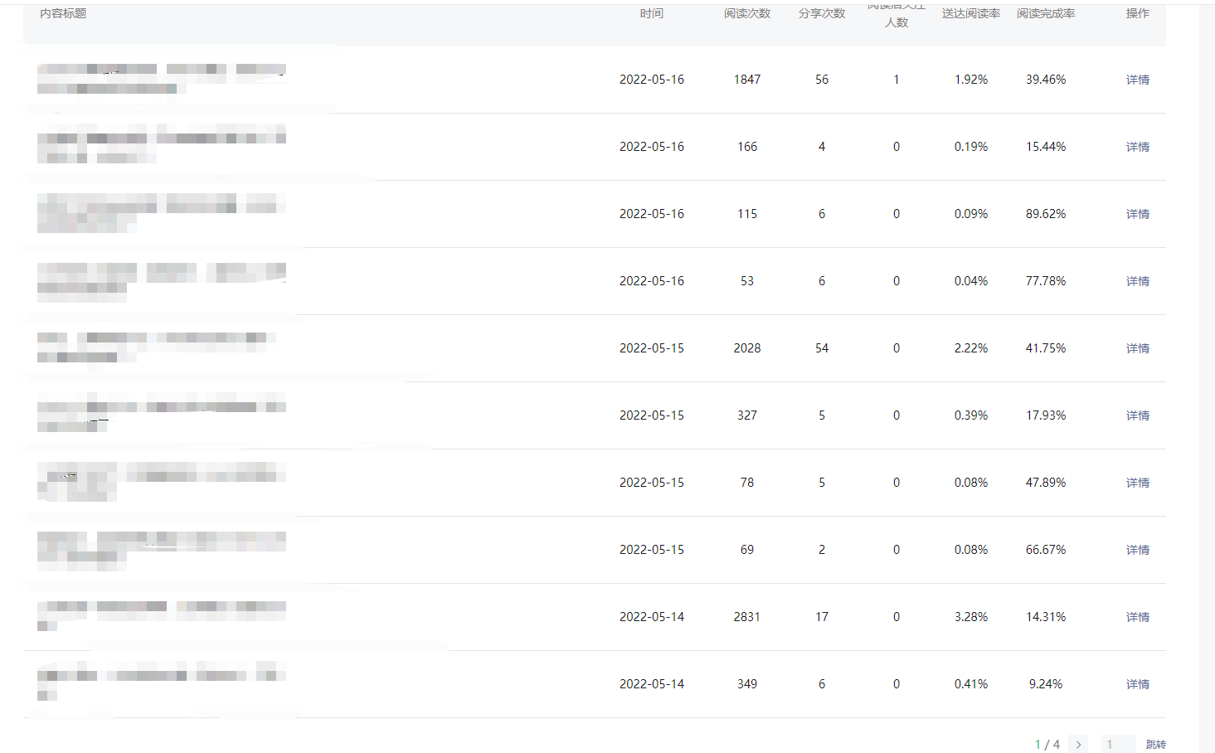Click the 0.41% delivery read rate
Image resolution: width=1215 pixels, height=753 pixels.
tap(971, 684)
